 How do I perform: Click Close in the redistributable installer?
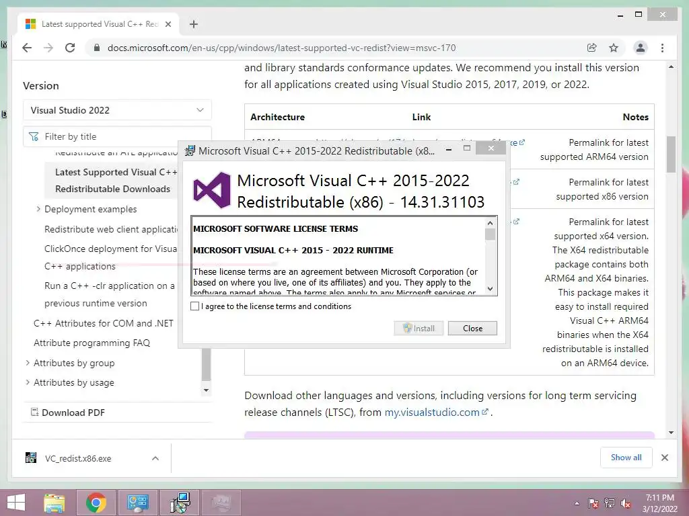[472, 328]
